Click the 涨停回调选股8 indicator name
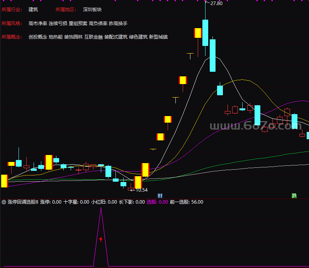 click(23, 202)
